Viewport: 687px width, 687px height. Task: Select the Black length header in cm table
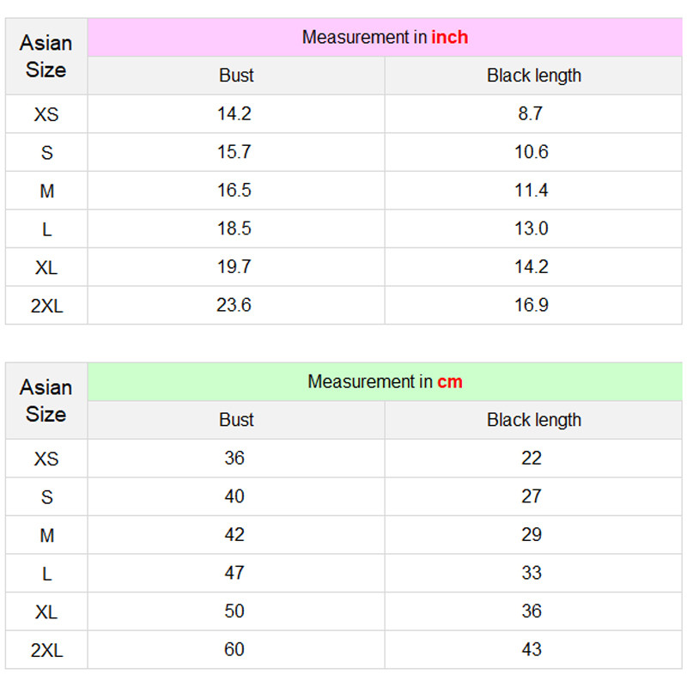[x=533, y=420]
